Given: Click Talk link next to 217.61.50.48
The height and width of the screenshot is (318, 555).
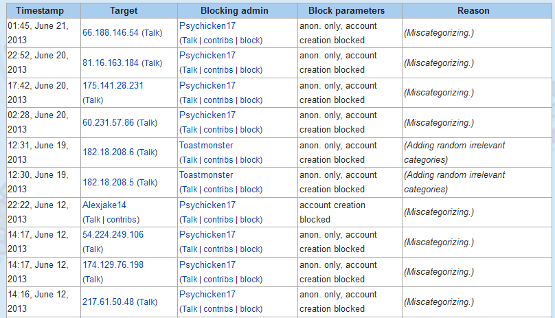Looking at the screenshot, I should tap(149, 302).
